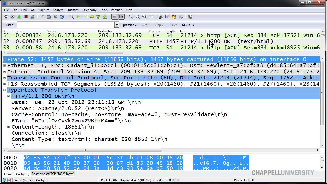Open coloring rules editor icon
This screenshot has height=184, width=327.
coord(174,17)
